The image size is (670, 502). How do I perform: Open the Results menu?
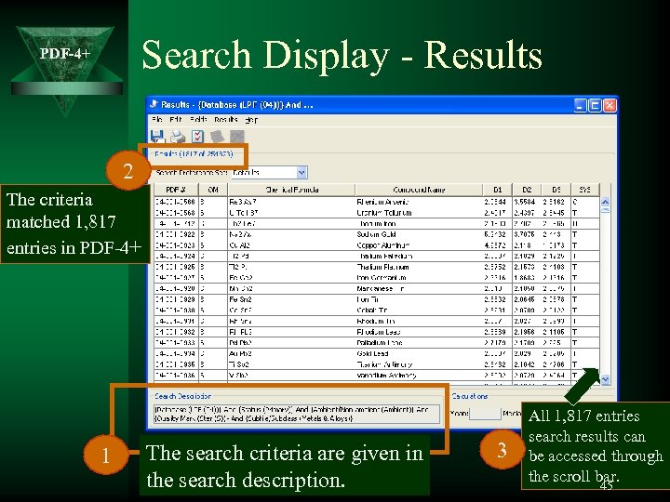(x=225, y=120)
